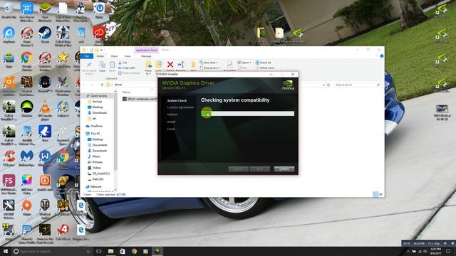Expand the address bar history dropdown
456x256 pixels.
323,85
